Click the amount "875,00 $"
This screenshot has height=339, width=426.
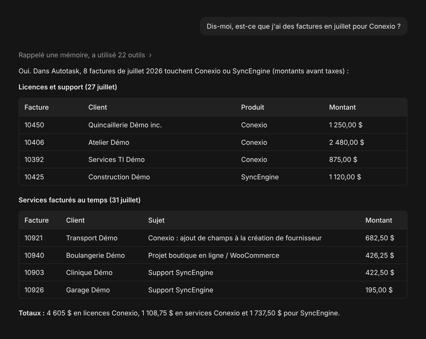343,160
